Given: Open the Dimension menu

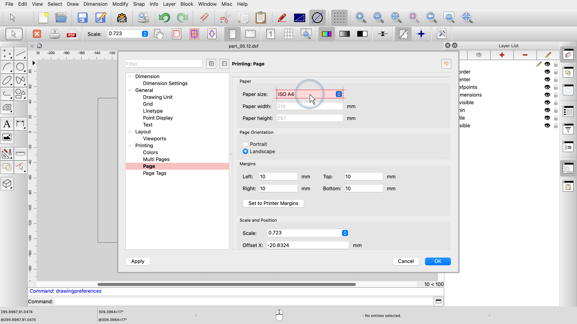Looking at the screenshot, I should [x=95, y=4].
